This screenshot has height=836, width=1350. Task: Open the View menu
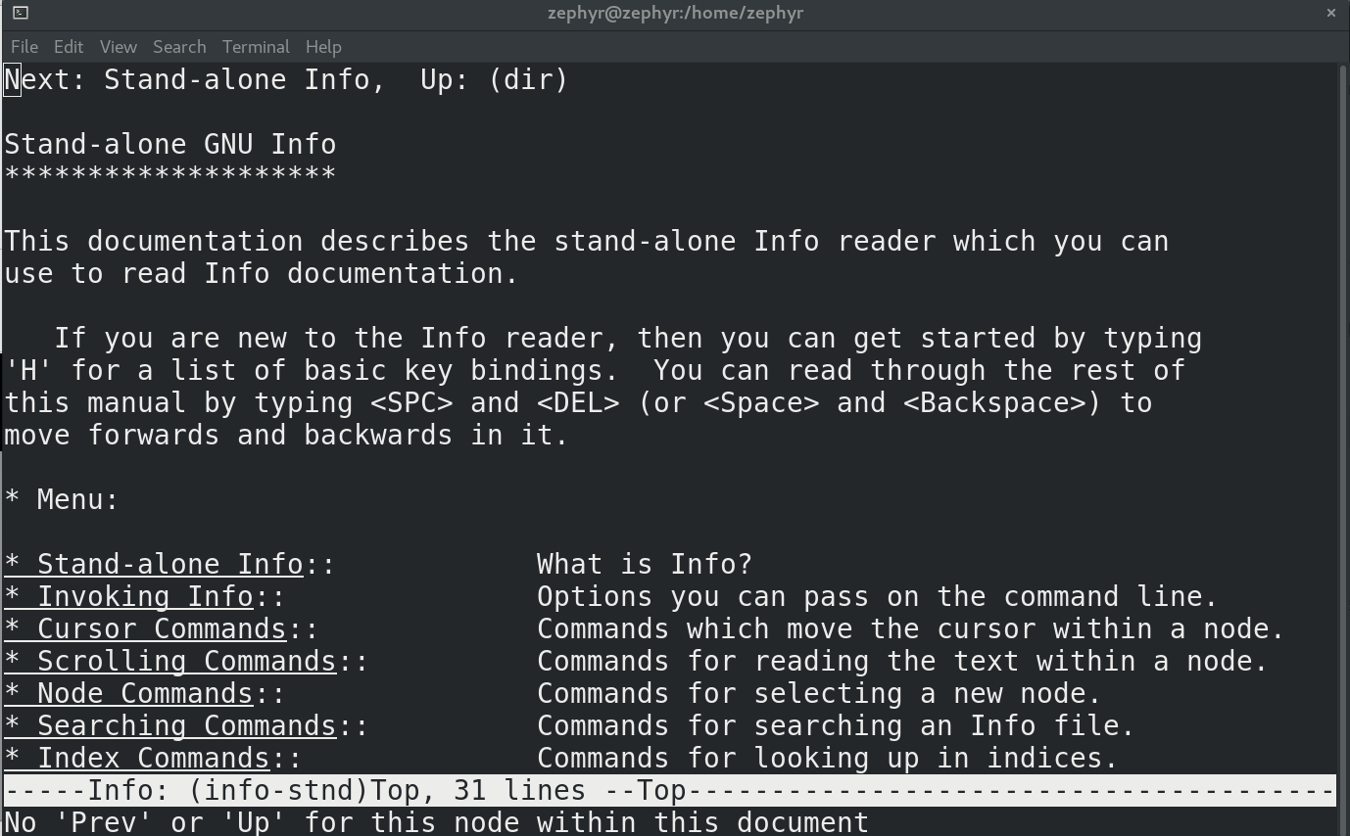(118, 47)
